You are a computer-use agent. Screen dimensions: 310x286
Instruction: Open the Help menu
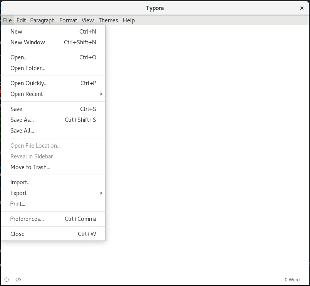point(129,20)
